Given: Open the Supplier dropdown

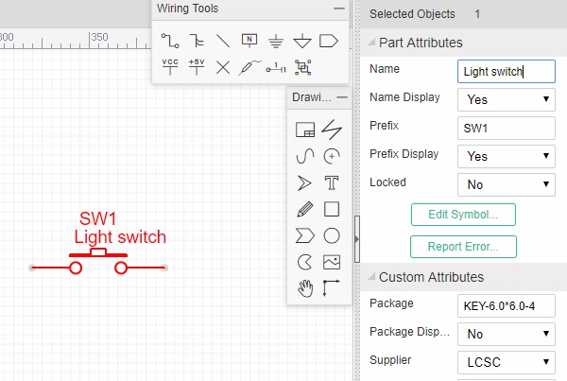Looking at the screenshot, I should (x=506, y=361).
